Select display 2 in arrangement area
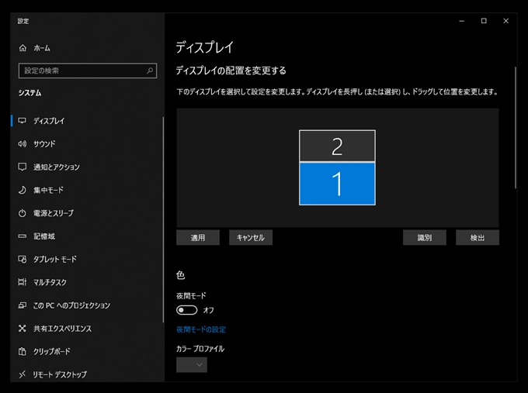 [x=337, y=146]
